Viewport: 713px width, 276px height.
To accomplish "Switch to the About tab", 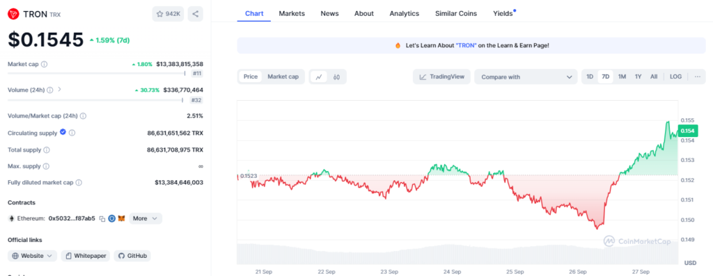I will (364, 13).
